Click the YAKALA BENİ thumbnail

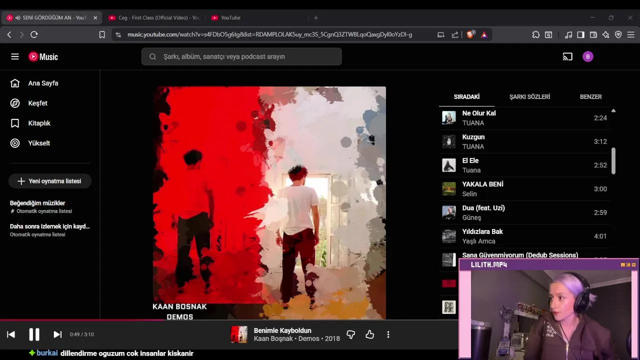tap(449, 189)
